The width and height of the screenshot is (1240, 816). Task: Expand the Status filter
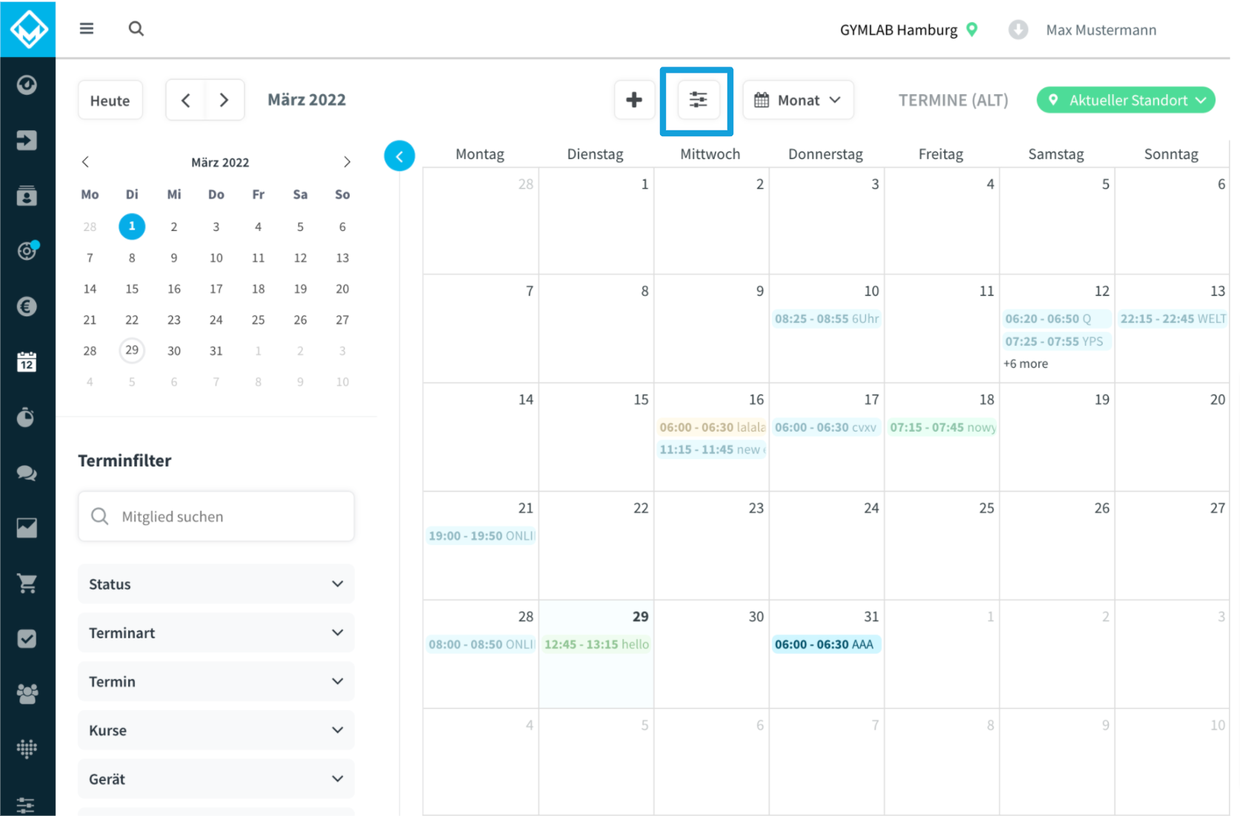click(216, 584)
